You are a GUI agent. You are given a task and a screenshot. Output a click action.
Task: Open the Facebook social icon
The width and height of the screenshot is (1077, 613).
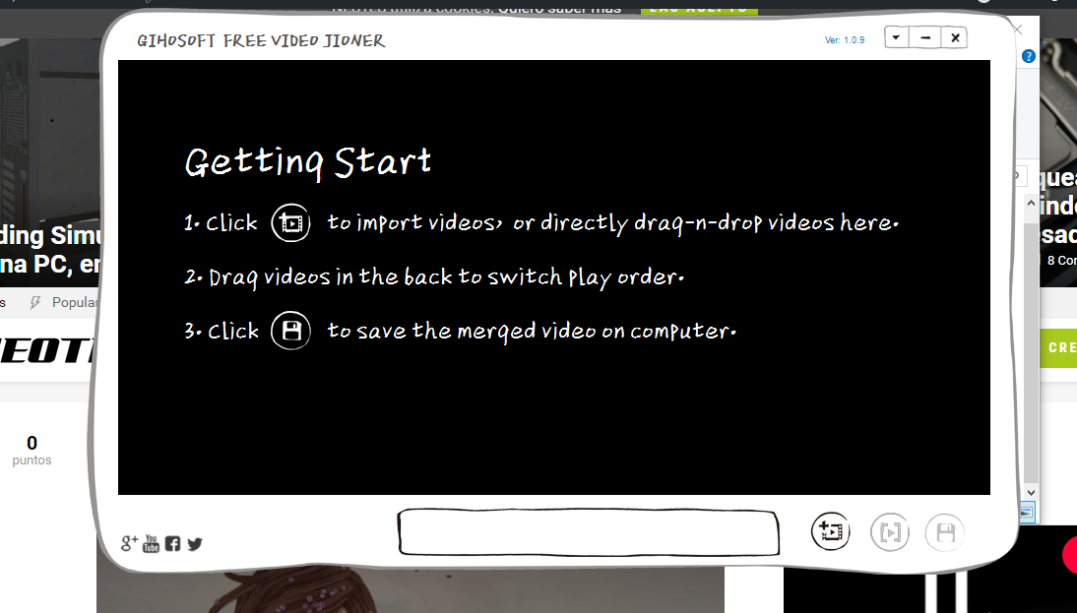(x=172, y=544)
